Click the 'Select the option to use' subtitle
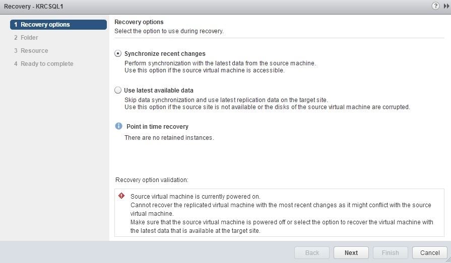 pos(169,31)
